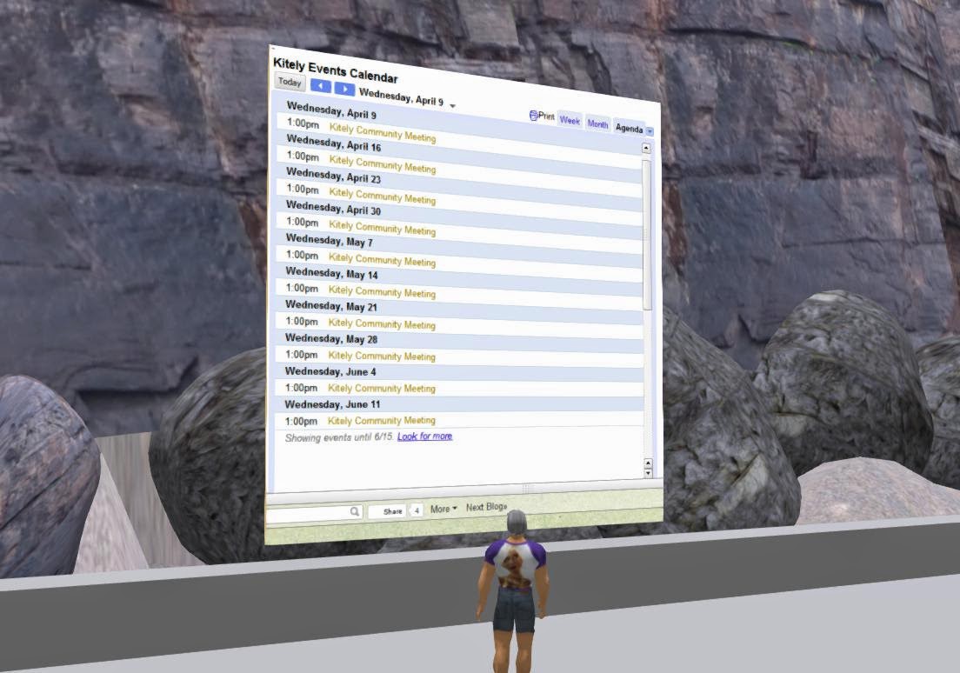
Task: Select the Wednesday, May 21 date header
Action: pos(331,305)
